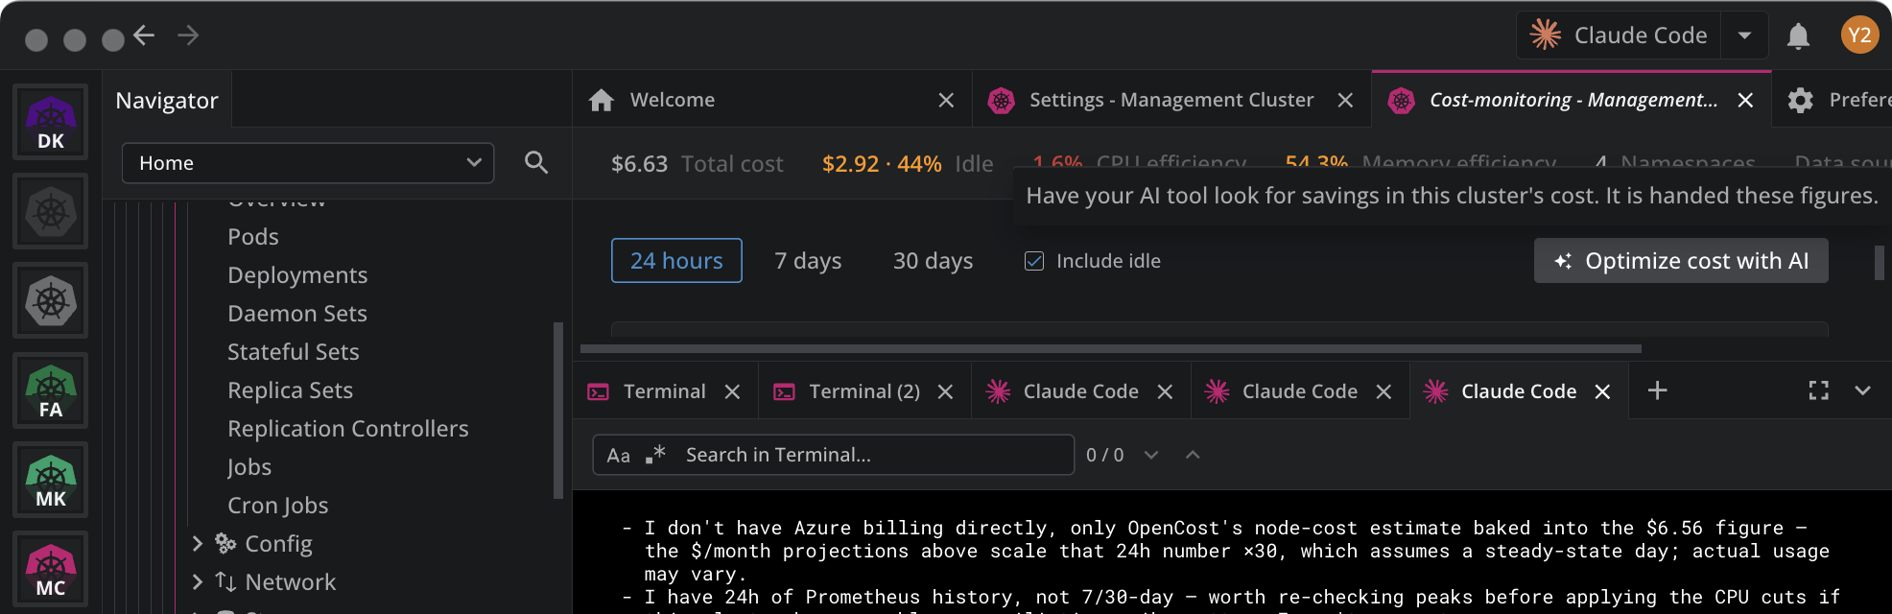The image size is (1892, 614).
Task: Click the Claude Code button in the top bar
Action: tap(1620, 35)
